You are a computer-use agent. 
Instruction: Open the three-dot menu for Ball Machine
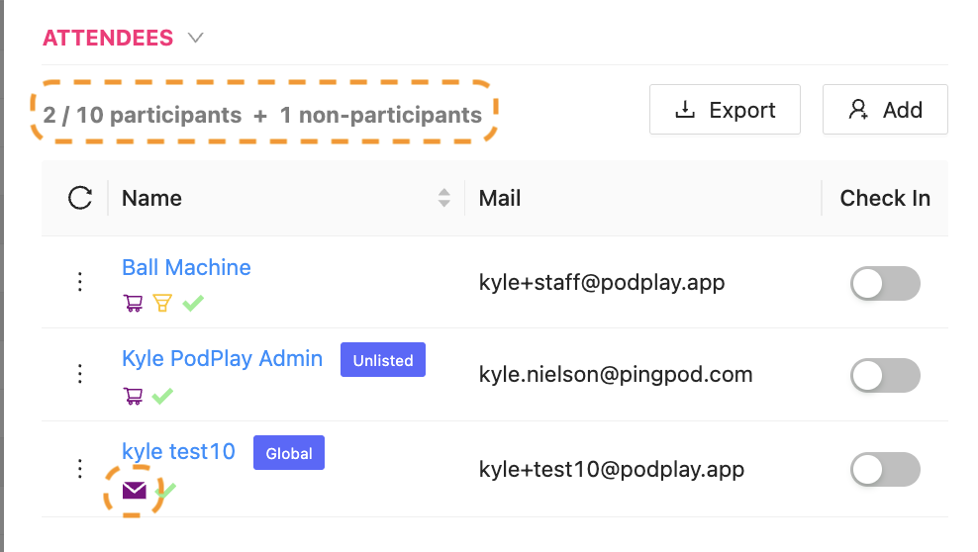tap(80, 283)
